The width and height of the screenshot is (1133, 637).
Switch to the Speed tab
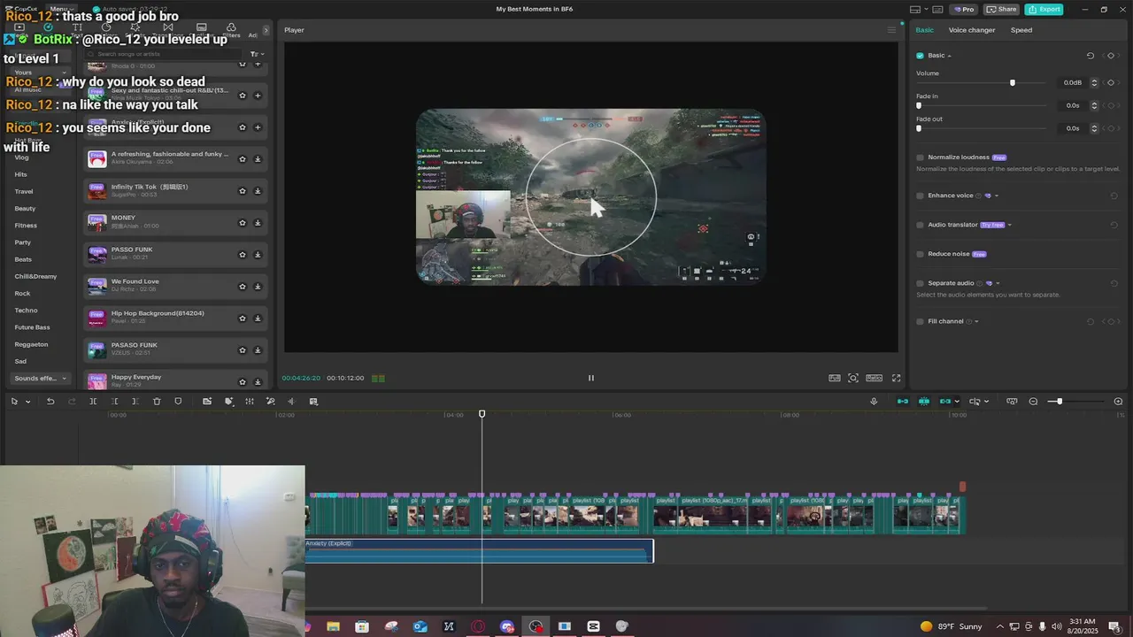click(1021, 30)
